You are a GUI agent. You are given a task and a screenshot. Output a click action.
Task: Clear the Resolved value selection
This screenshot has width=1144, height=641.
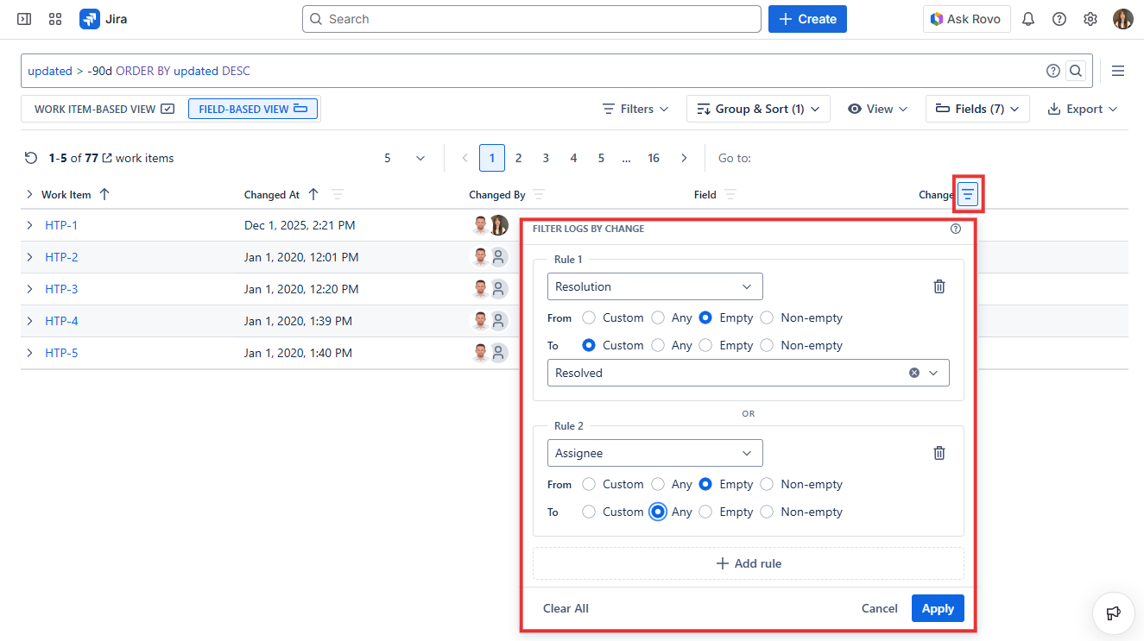click(x=914, y=373)
